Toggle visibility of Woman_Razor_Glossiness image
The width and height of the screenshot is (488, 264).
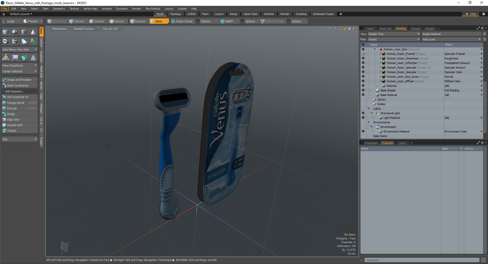[x=363, y=58]
